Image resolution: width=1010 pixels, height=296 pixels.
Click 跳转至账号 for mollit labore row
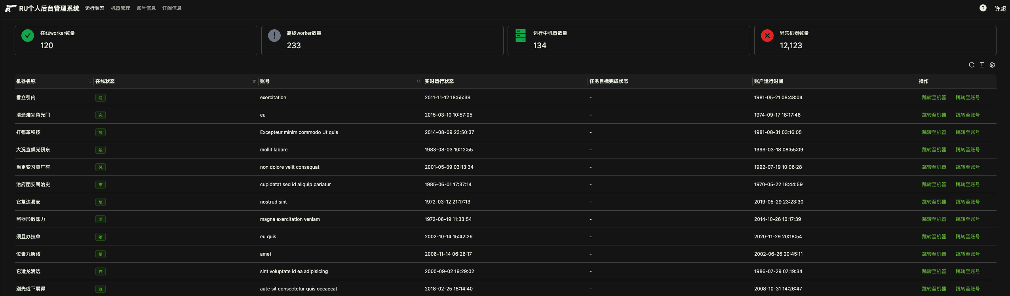coord(967,150)
